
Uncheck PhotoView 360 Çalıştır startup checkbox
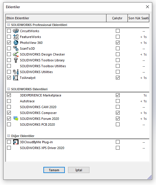118,43
